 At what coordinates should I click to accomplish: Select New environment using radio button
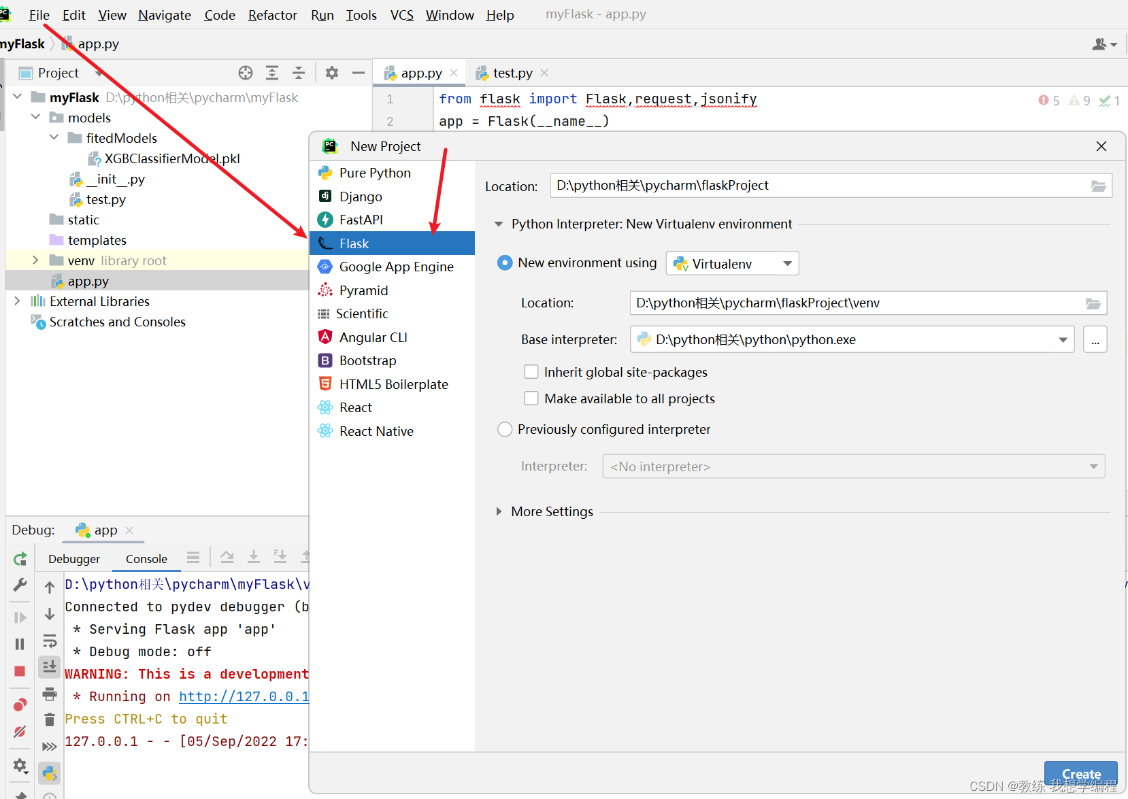[x=505, y=262]
